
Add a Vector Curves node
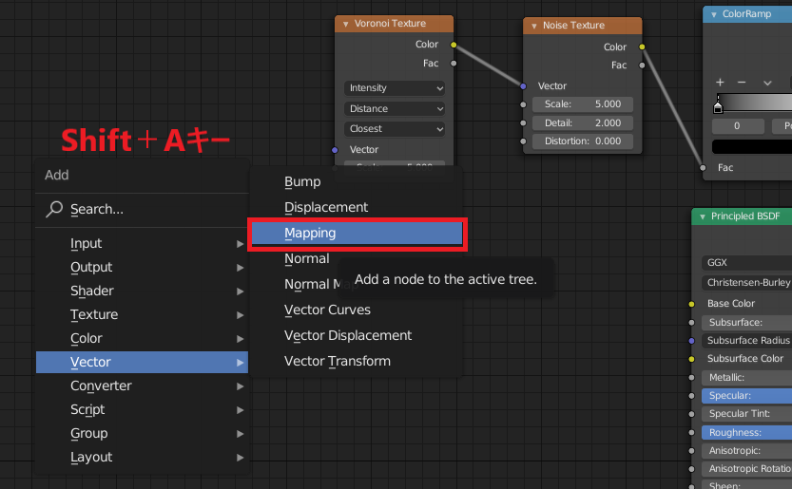point(357,310)
